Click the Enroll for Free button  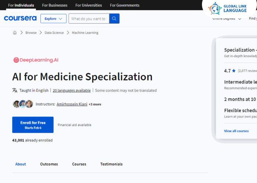coord(33,125)
